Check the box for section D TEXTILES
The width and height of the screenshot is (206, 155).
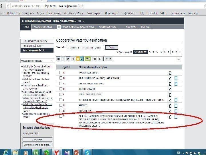tap(61, 89)
